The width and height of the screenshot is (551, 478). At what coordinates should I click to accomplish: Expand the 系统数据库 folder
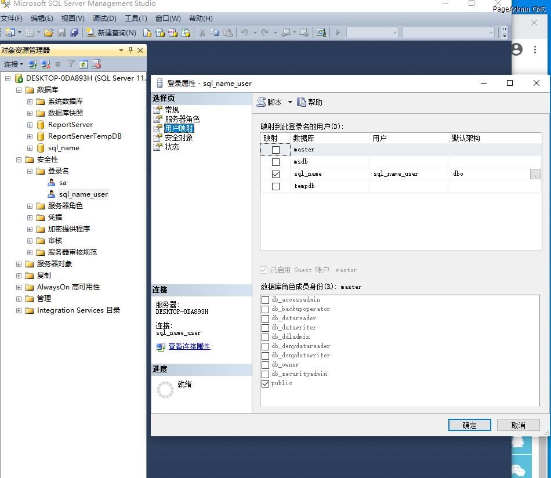pos(30,102)
